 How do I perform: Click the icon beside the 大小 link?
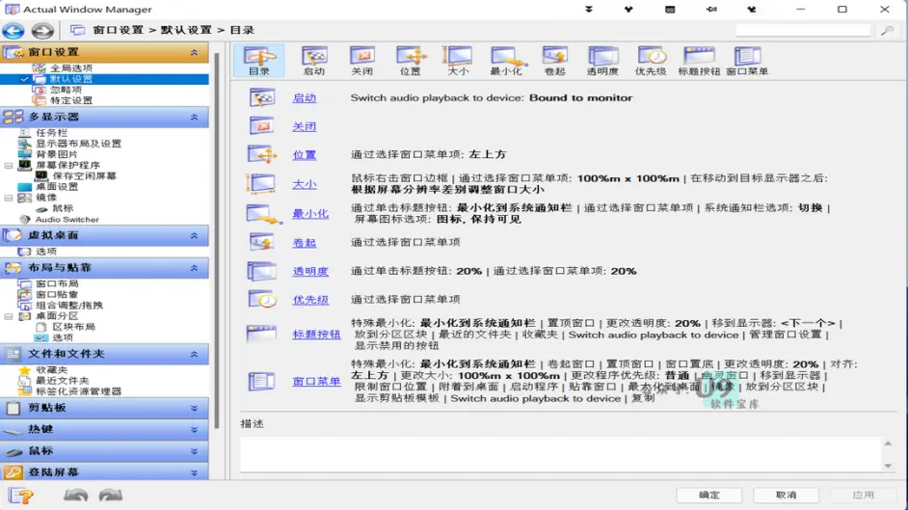260,183
